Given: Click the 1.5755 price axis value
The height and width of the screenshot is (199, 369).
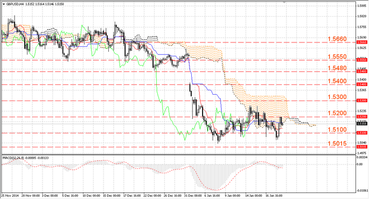Looking at the screenshot, I should [361, 27].
